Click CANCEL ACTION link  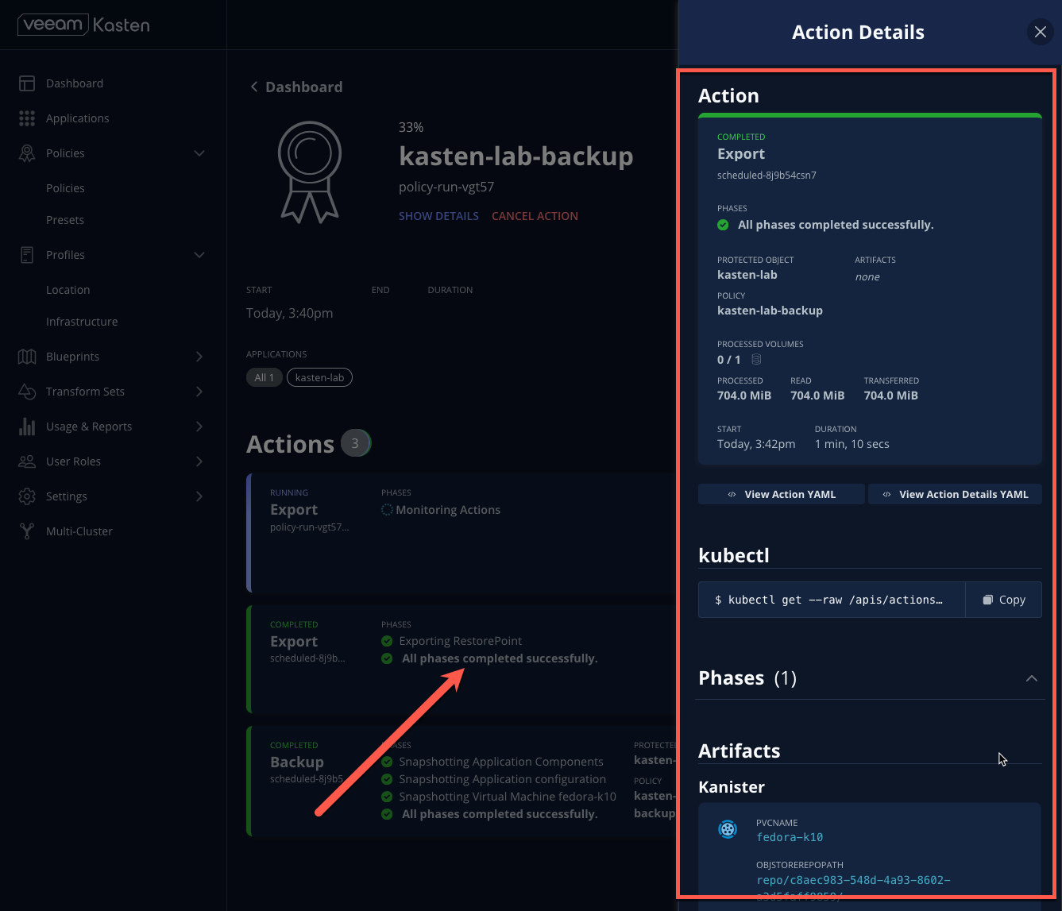click(x=535, y=216)
